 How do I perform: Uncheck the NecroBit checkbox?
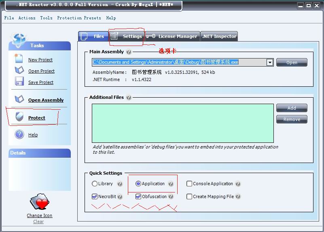coord(94,196)
